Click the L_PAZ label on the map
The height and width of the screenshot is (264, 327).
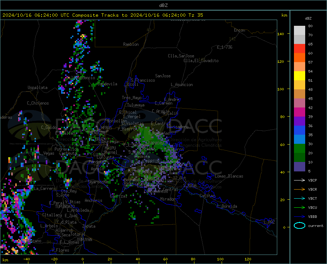(x=269, y=222)
